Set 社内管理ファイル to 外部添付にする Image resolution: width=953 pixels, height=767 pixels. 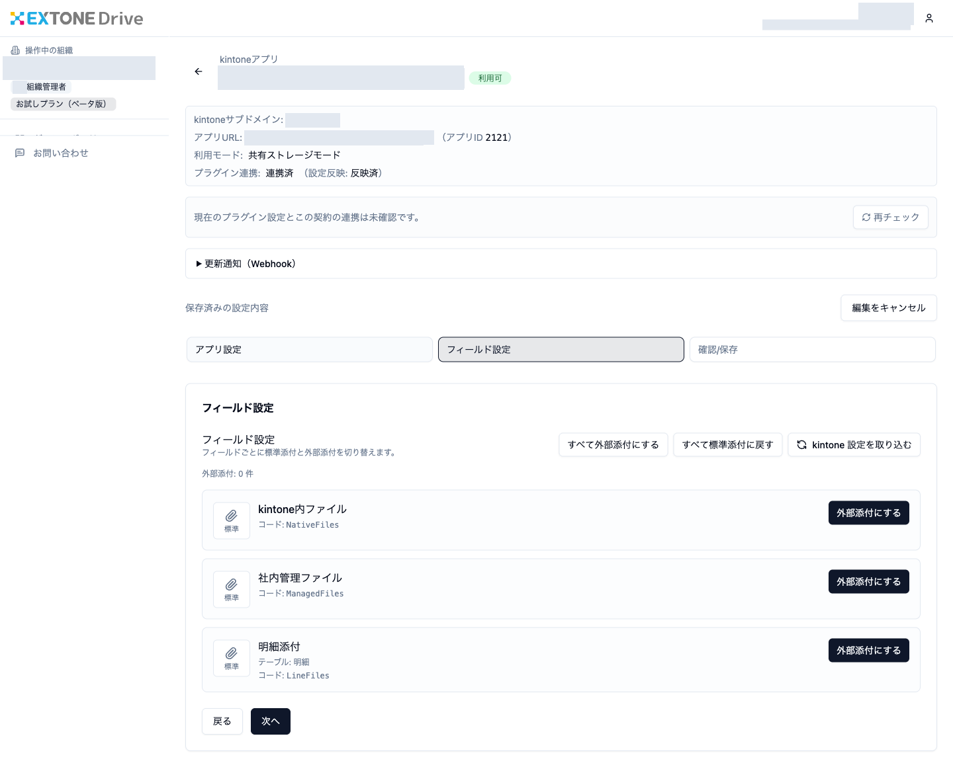(x=869, y=582)
